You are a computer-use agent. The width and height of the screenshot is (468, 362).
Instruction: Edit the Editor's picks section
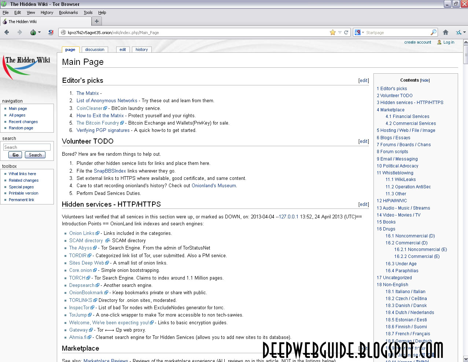point(364,81)
